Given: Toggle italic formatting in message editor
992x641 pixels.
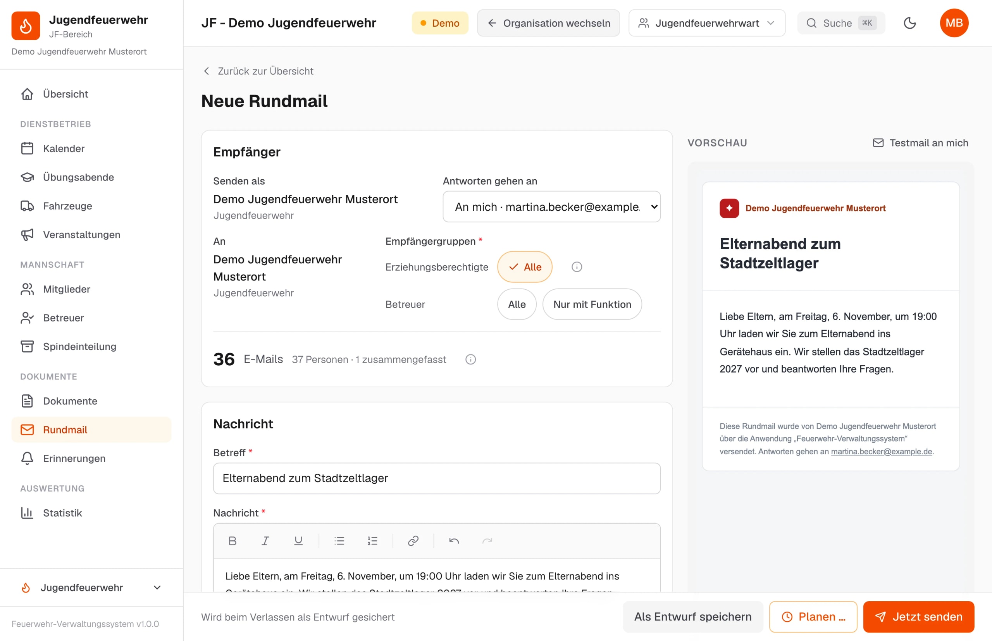Looking at the screenshot, I should click(265, 541).
